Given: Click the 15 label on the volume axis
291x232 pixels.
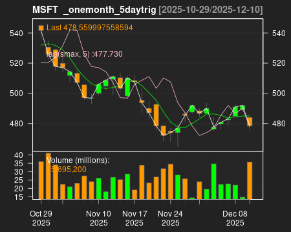Looking at the screenshot, I should coord(18,197).
